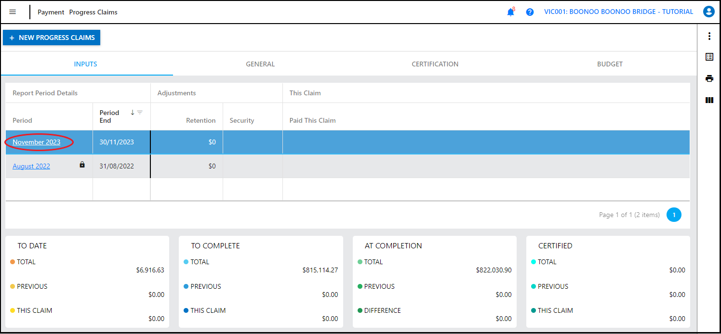The height and width of the screenshot is (334, 721).
Task: Click the Adjustments group header
Action: click(x=216, y=93)
